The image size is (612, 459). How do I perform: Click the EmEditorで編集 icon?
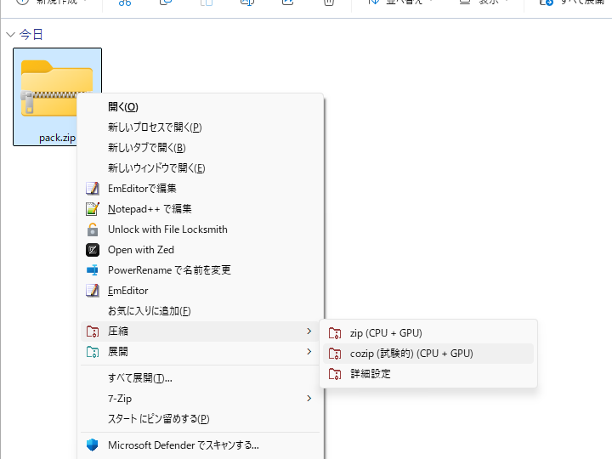93,189
